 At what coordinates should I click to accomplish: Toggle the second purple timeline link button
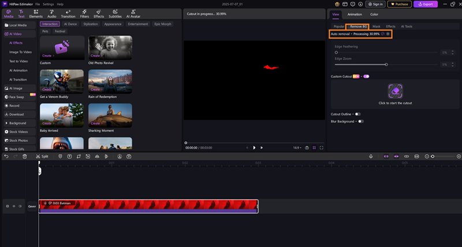tap(396, 156)
